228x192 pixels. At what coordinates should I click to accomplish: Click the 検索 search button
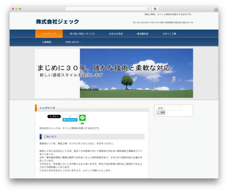click(161, 113)
